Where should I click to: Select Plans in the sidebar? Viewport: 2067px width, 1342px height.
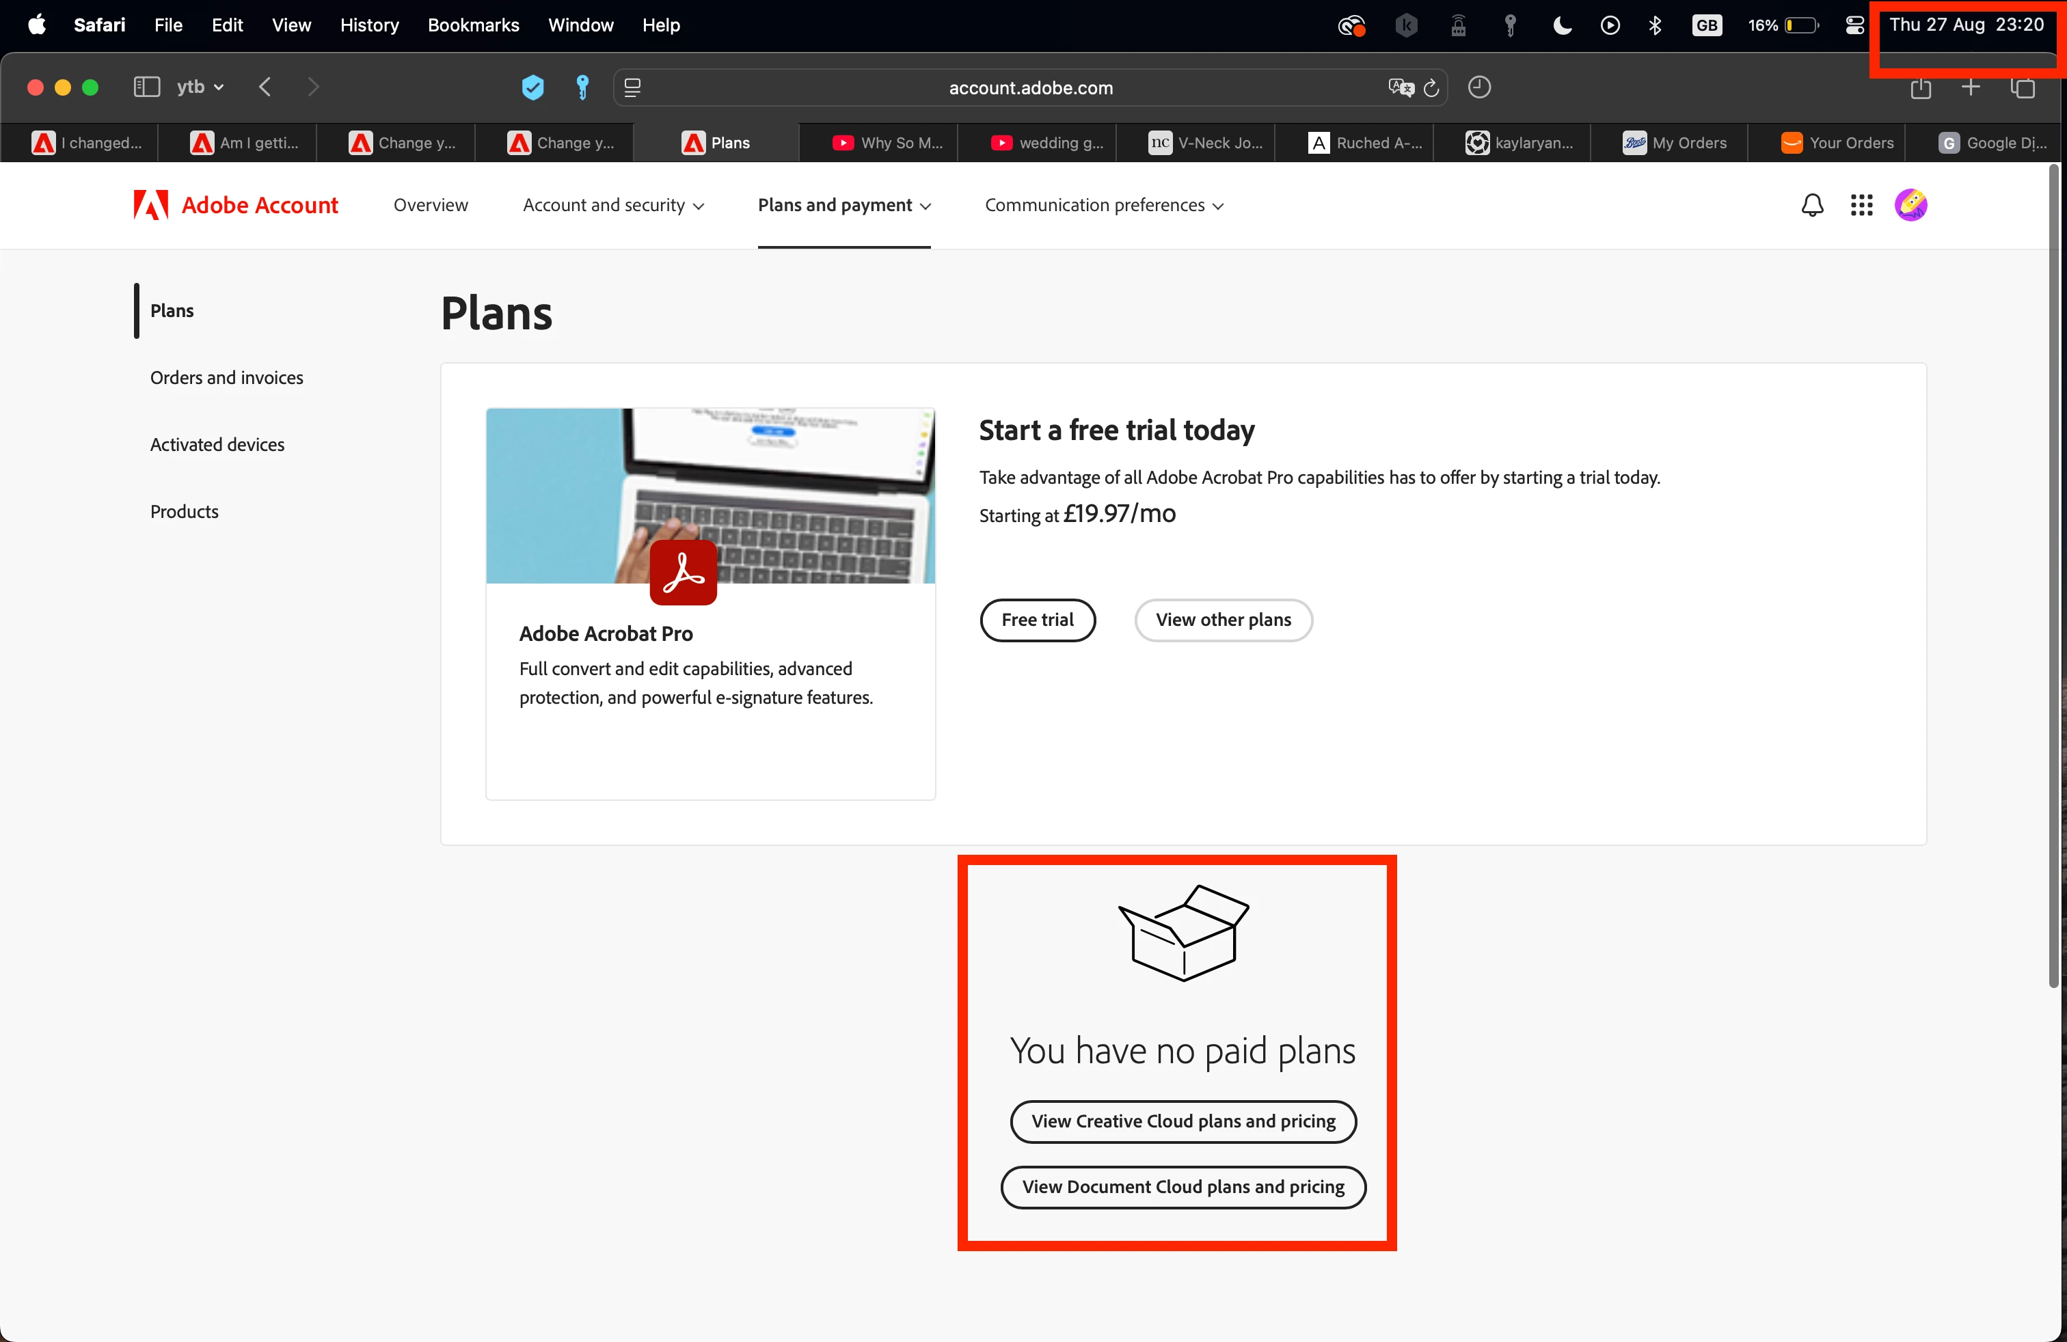tap(172, 311)
